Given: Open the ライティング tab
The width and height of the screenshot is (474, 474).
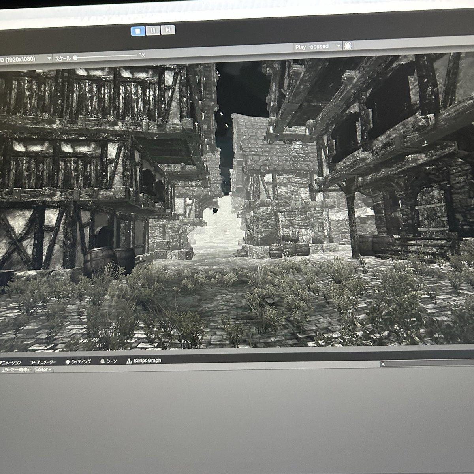Looking at the screenshot, I should (78, 362).
